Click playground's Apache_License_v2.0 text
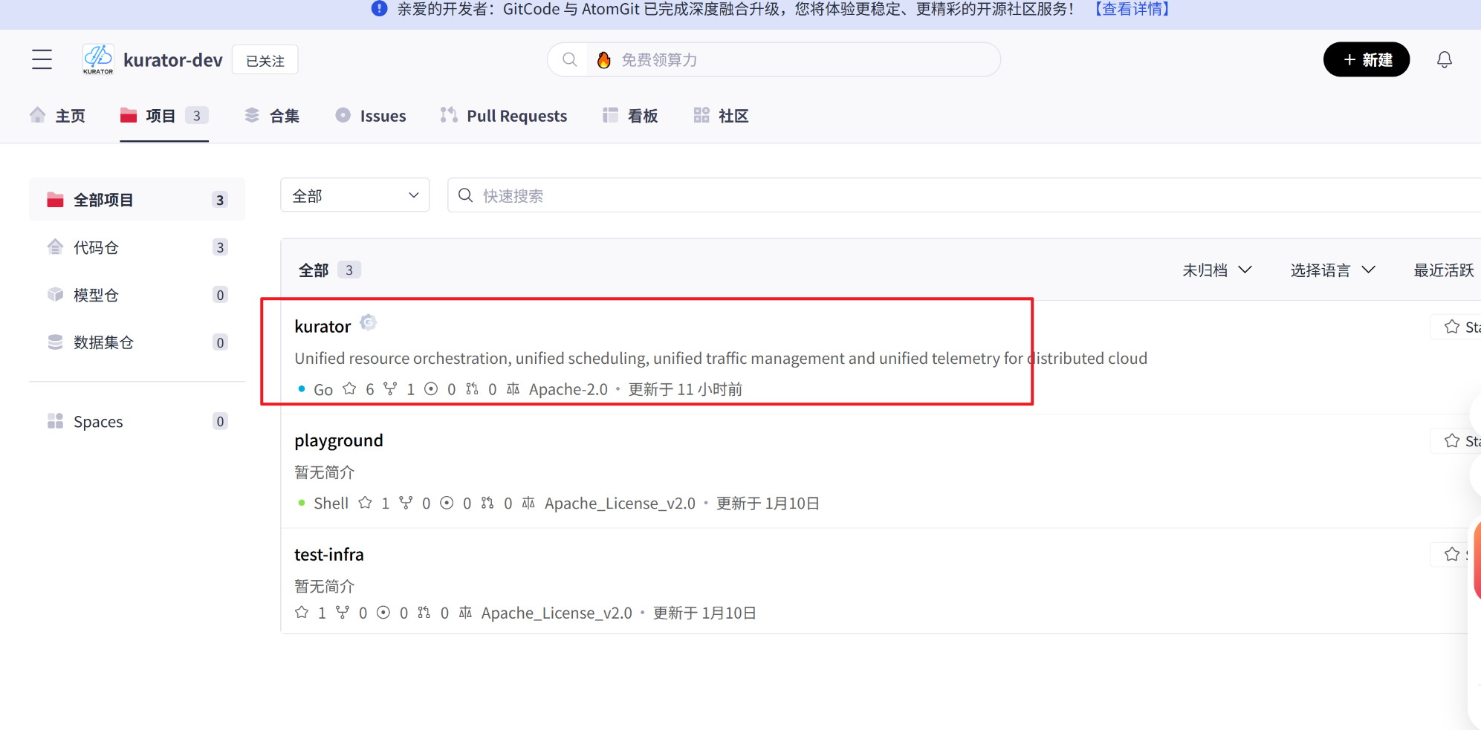This screenshot has width=1481, height=730. (x=620, y=503)
